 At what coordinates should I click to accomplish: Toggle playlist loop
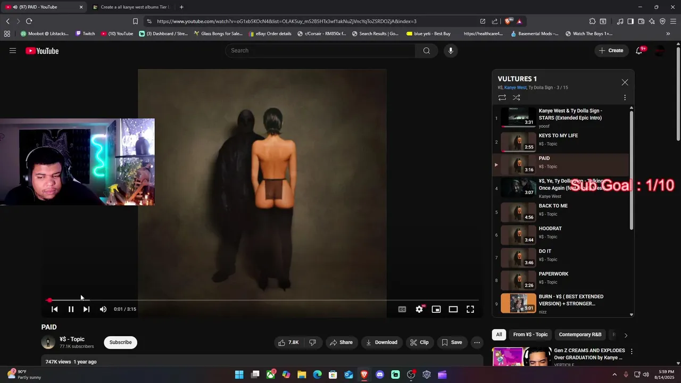[x=502, y=98]
